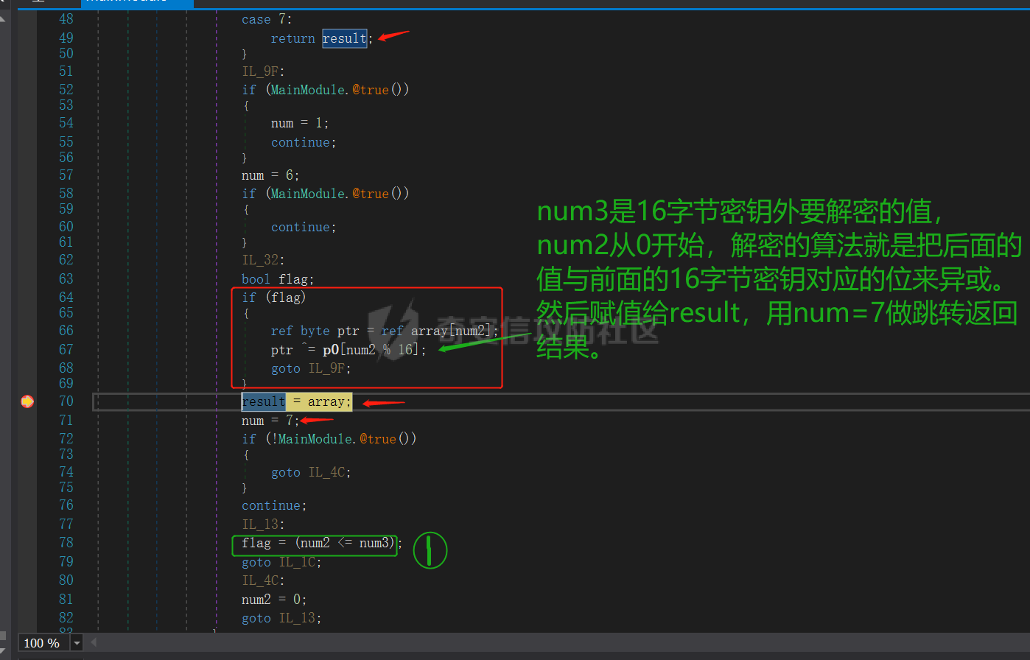Click the 'IL_9F:' label on line 51
This screenshot has width=1030, height=660.
263,71
